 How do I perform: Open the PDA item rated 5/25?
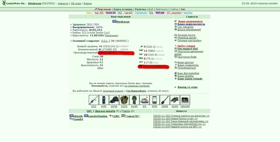pos(154,100)
